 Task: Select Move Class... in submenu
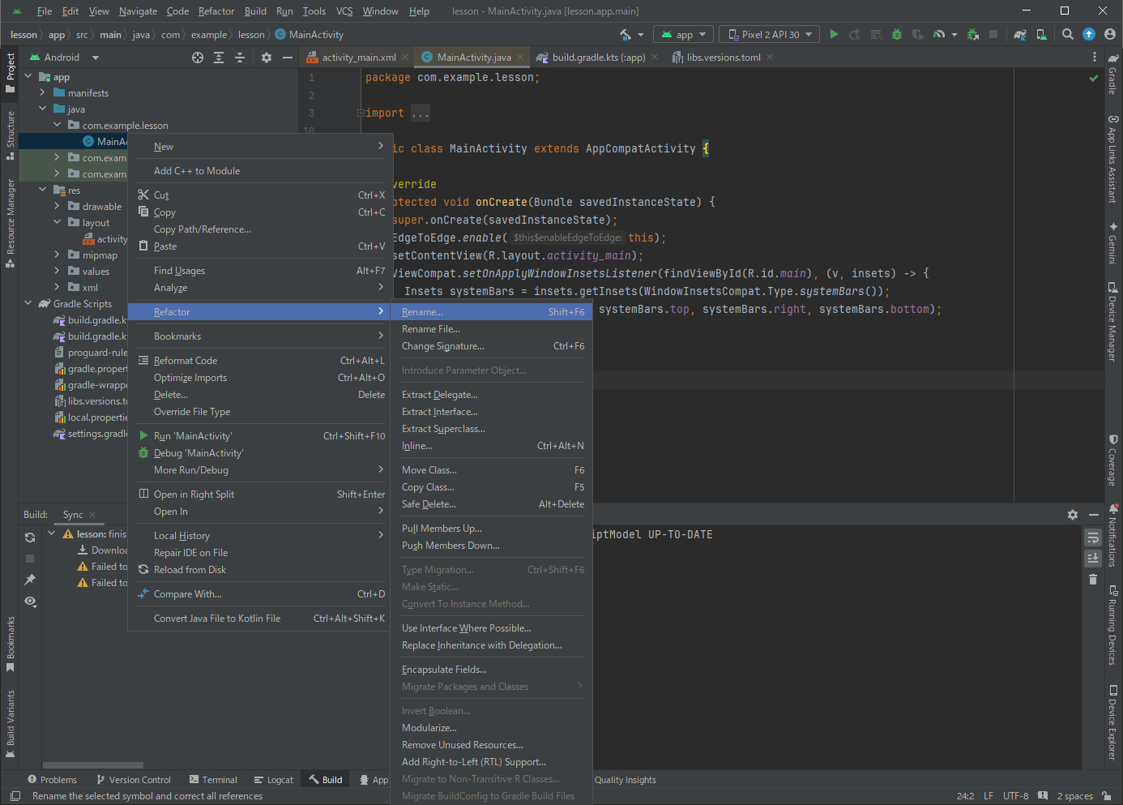(492, 470)
